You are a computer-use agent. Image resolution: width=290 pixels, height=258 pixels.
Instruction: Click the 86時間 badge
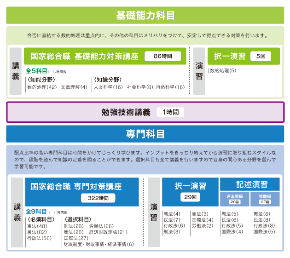click(162, 56)
